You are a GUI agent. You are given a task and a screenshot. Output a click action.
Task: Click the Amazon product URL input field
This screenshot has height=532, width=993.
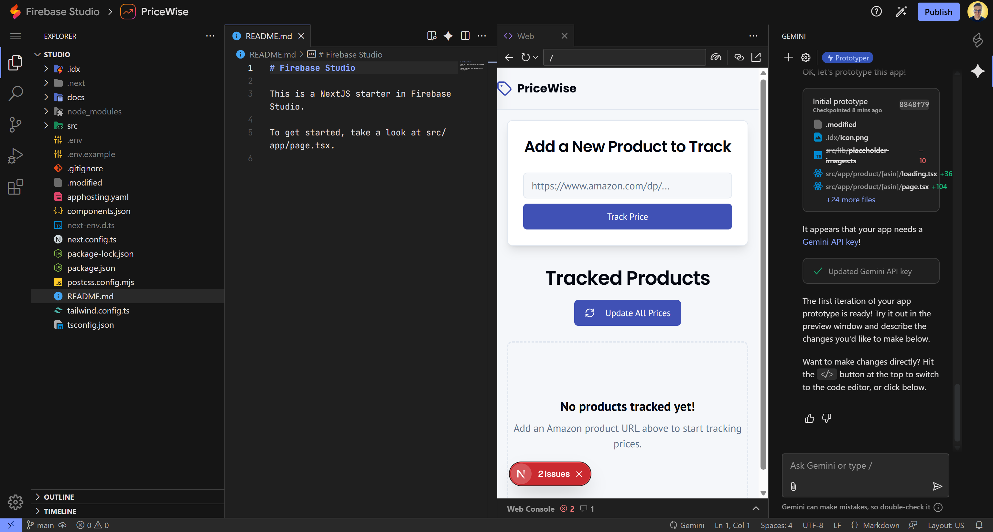tap(627, 186)
